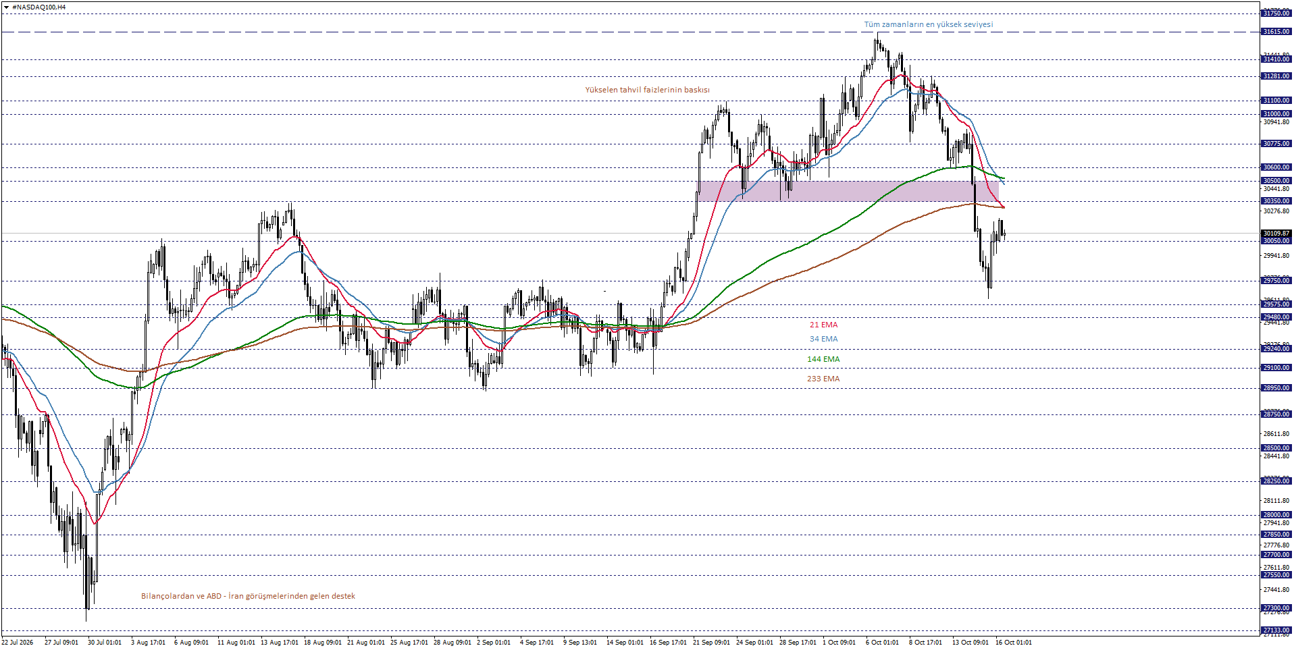Viewport: 1294px width, 650px height.
Task: Click the '13 Aug 17:01' time axis label
Action: pos(280,643)
